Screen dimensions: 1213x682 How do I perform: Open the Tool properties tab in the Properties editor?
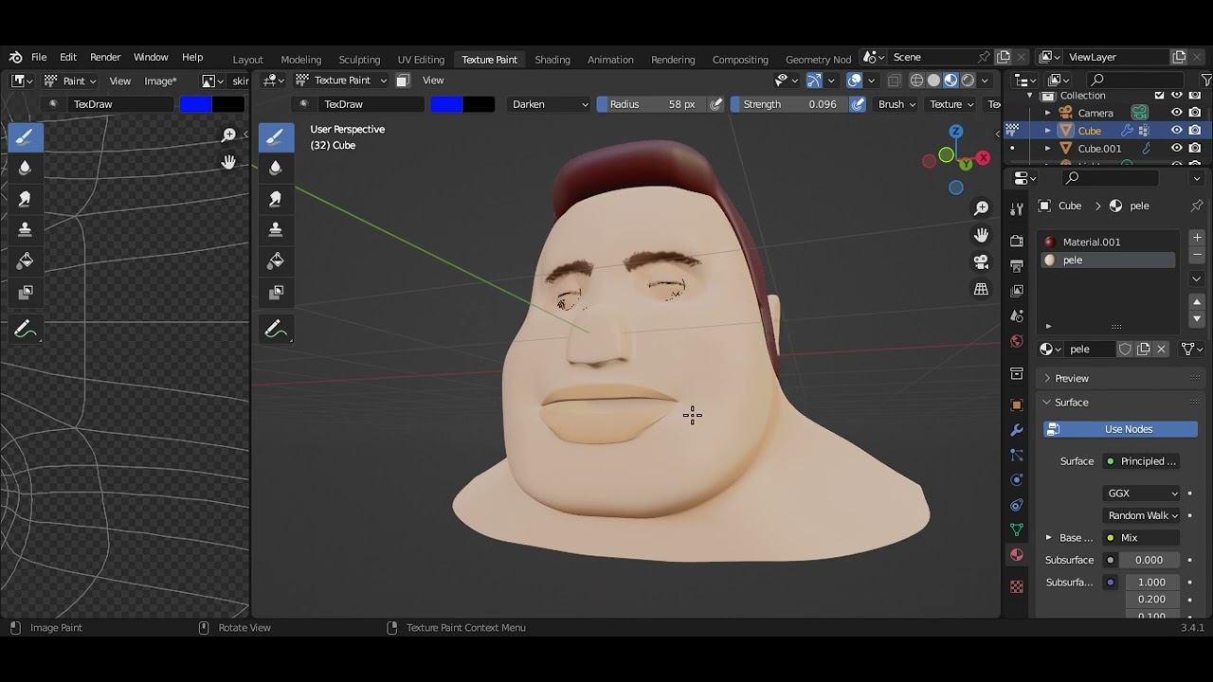point(1017,208)
